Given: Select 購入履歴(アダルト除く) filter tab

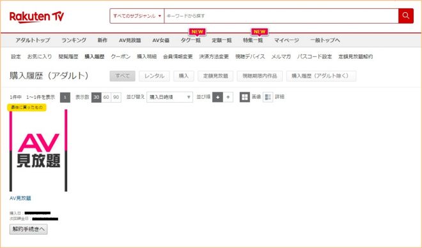Looking at the screenshot, I should coord(322,76).
